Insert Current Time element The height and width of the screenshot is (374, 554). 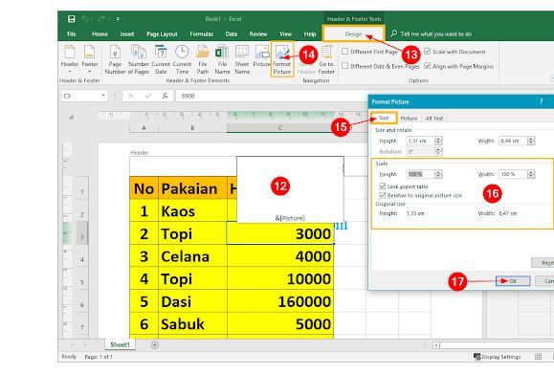(182, 59)
